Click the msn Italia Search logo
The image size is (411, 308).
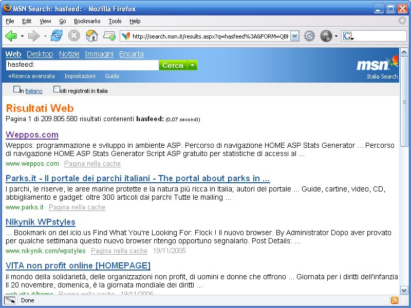[378, 68]
